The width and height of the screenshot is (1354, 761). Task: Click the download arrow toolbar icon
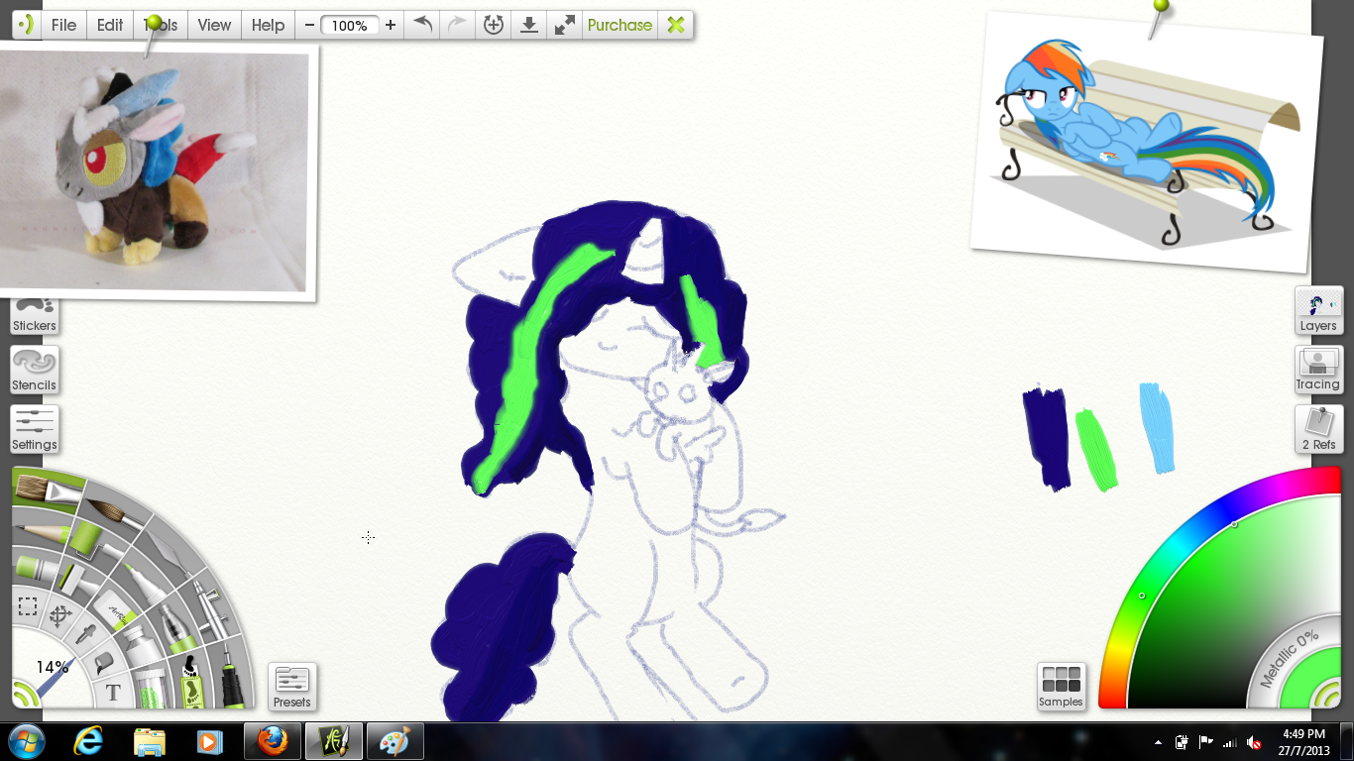click(x=529, y=25)
